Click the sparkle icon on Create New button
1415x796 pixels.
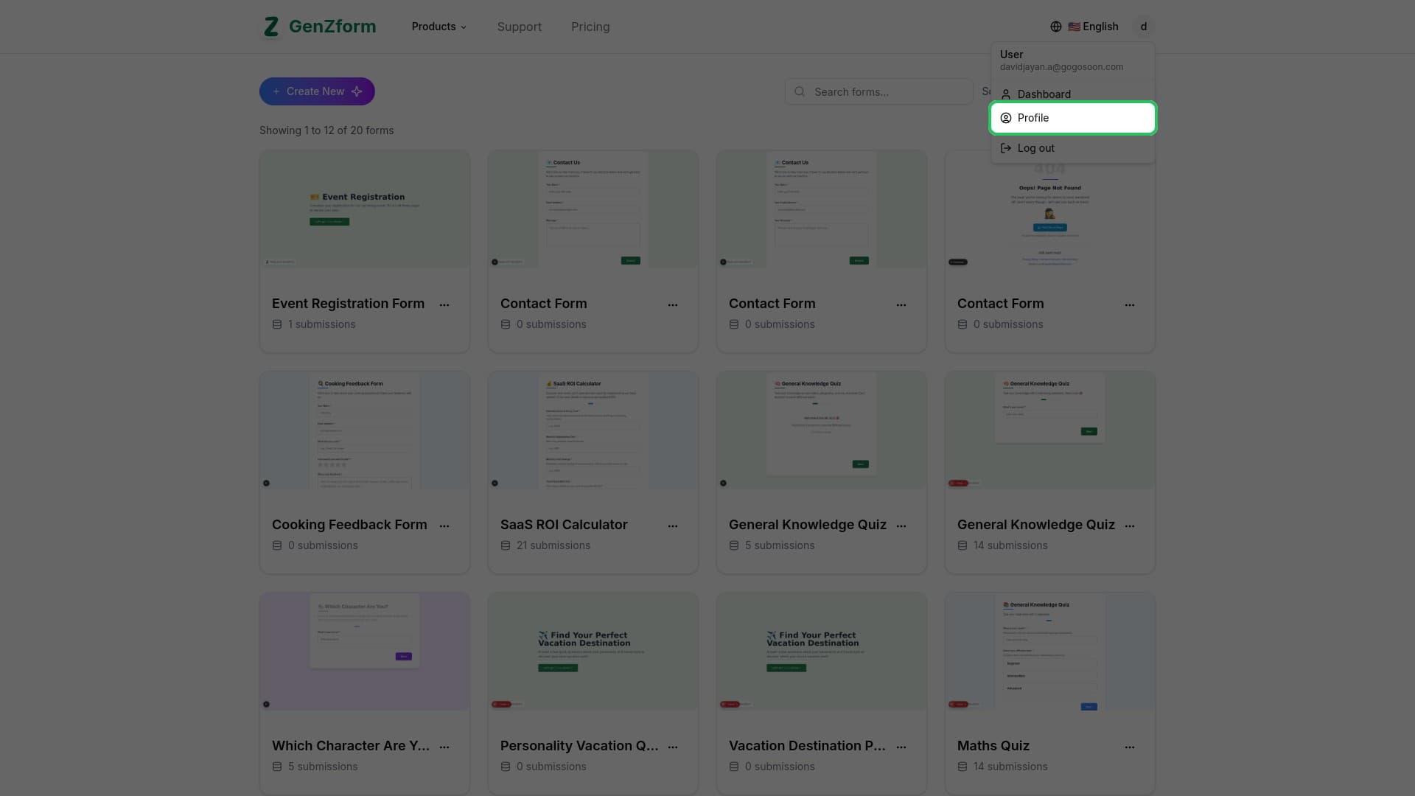tap(357, 91)
